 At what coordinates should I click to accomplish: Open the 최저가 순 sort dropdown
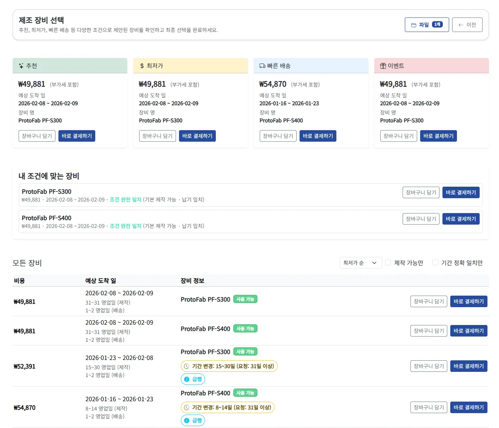click(360, 263)
